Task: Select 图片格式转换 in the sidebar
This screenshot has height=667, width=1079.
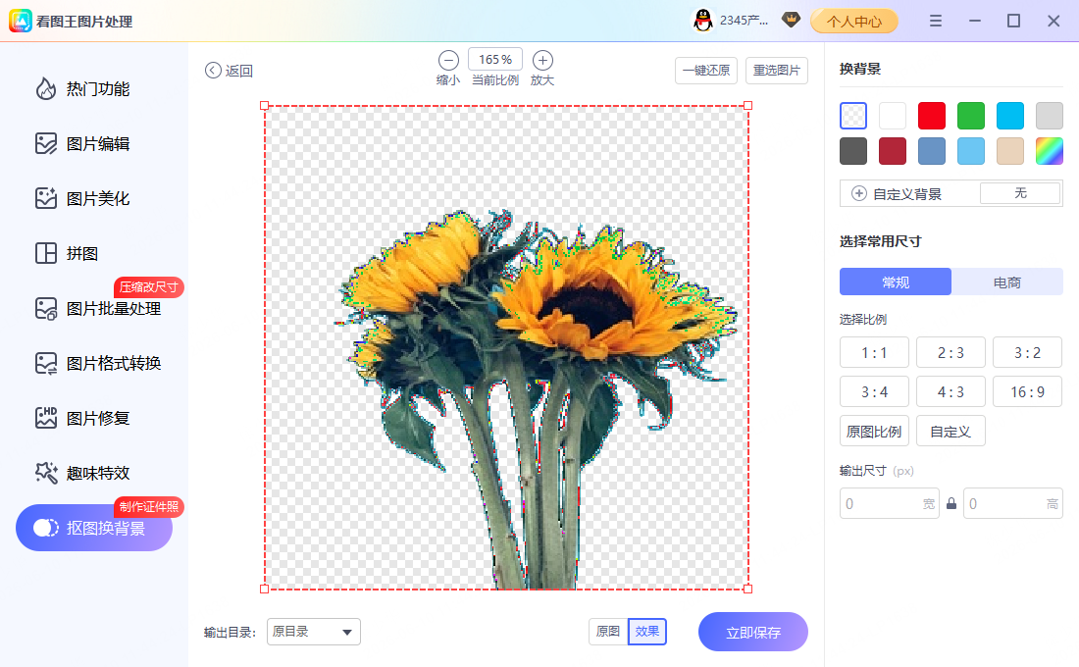Action: (98, 364)
